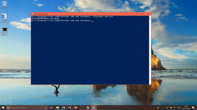Select the Word document desktop icon
Image resolution: width=197 pixels, height=110 pixels.
click(x=5, y=18)
